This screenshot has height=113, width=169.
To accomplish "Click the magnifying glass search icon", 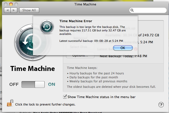I will (x=132, y=10).
